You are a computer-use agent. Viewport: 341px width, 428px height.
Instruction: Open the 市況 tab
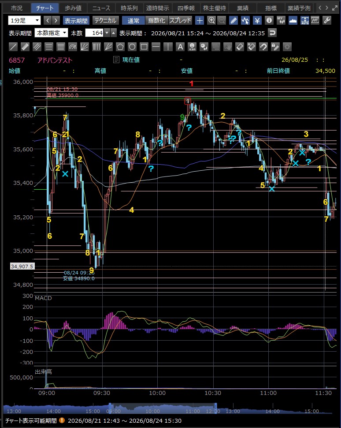[17, 8]
